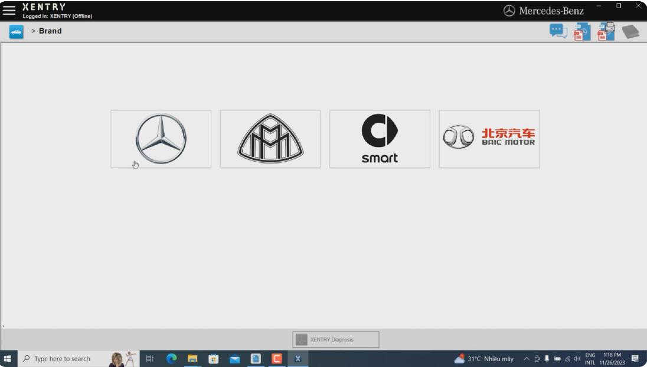
Task: Click the XENTRY X app on taskbar
Action: point(298,359)
